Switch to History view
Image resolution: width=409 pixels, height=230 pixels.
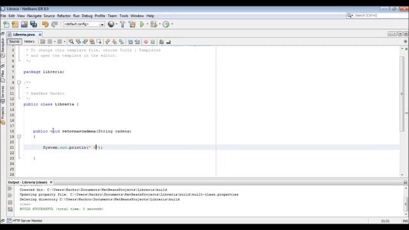coord(29,42)
